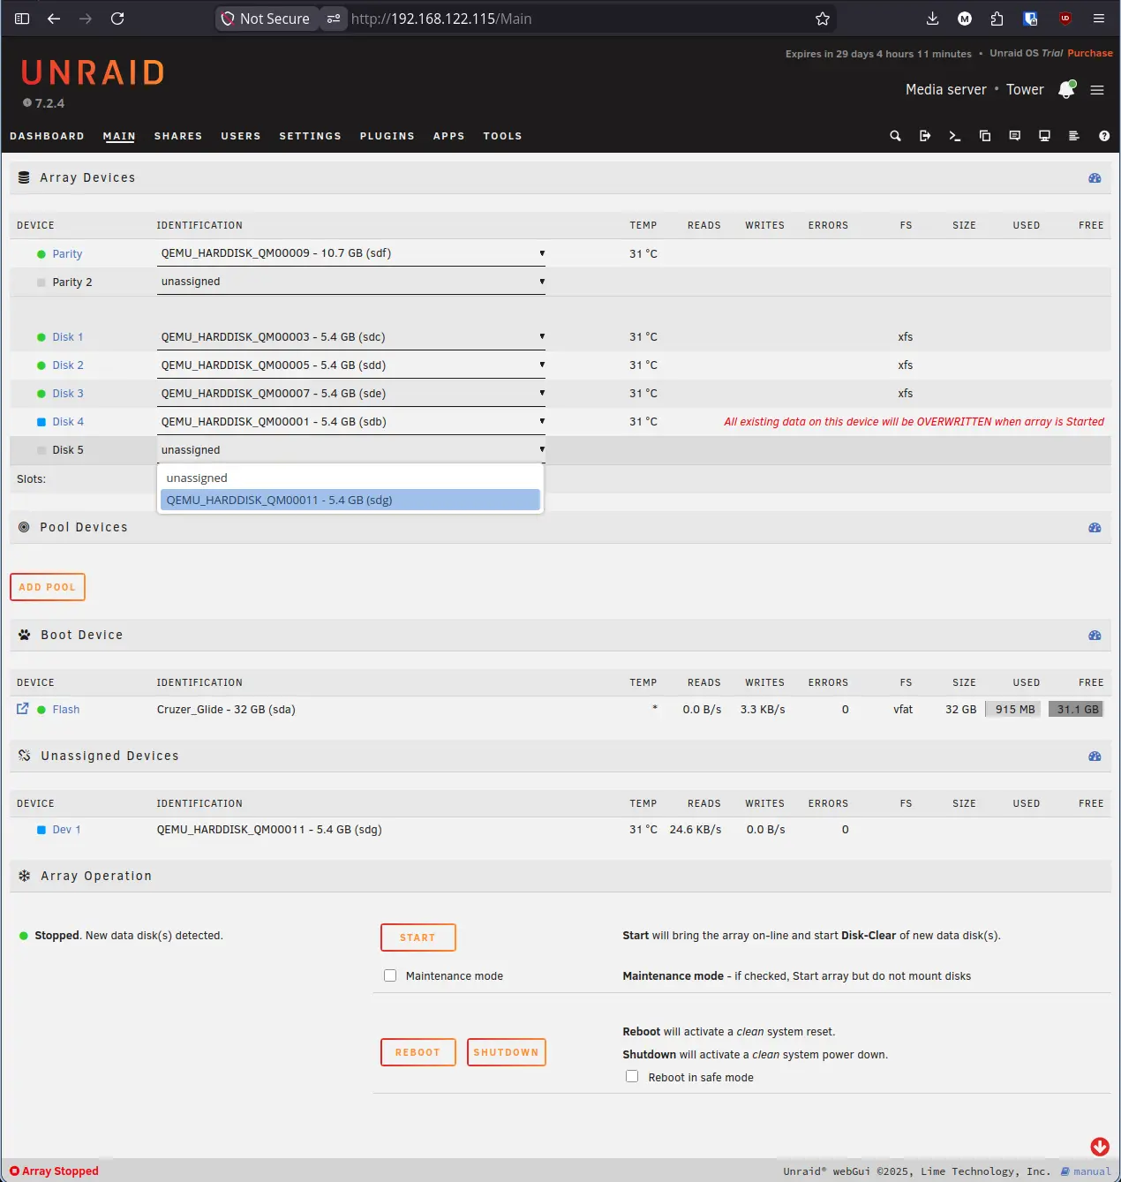This screenshot has height=1182, width=1121.
Task: Check the Reboot in safe mode checkbox
Action: (x=632, y=1076)
